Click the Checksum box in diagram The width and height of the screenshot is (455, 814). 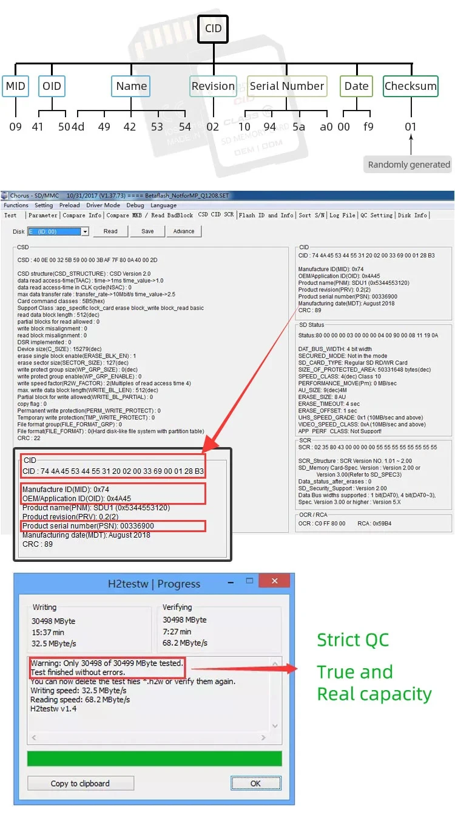tap(411, 86)
